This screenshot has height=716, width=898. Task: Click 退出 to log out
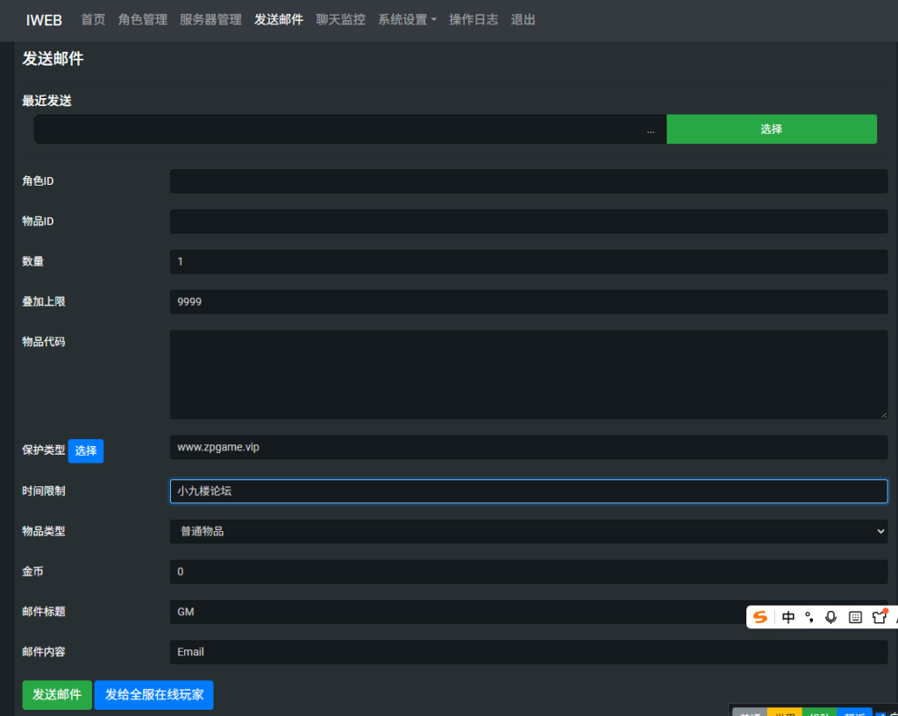pyautogui.click(x=523, y=19)
